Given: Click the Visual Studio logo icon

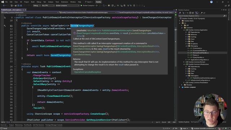Looking at the screenshot, I should [x=3, y=2].
